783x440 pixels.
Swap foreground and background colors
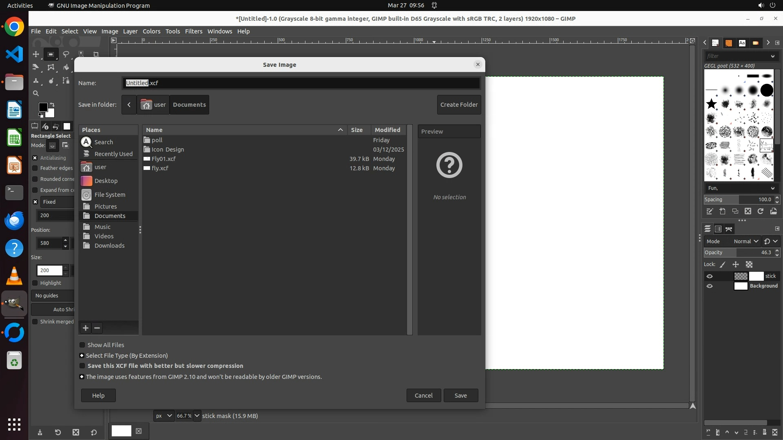pos(52,105)
